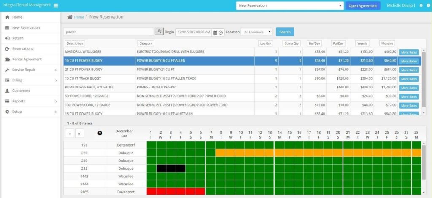Sort by Loc Qty column header
Image resolution: width=432 pixels, height=198 pixels.
[x=266, y=43]
